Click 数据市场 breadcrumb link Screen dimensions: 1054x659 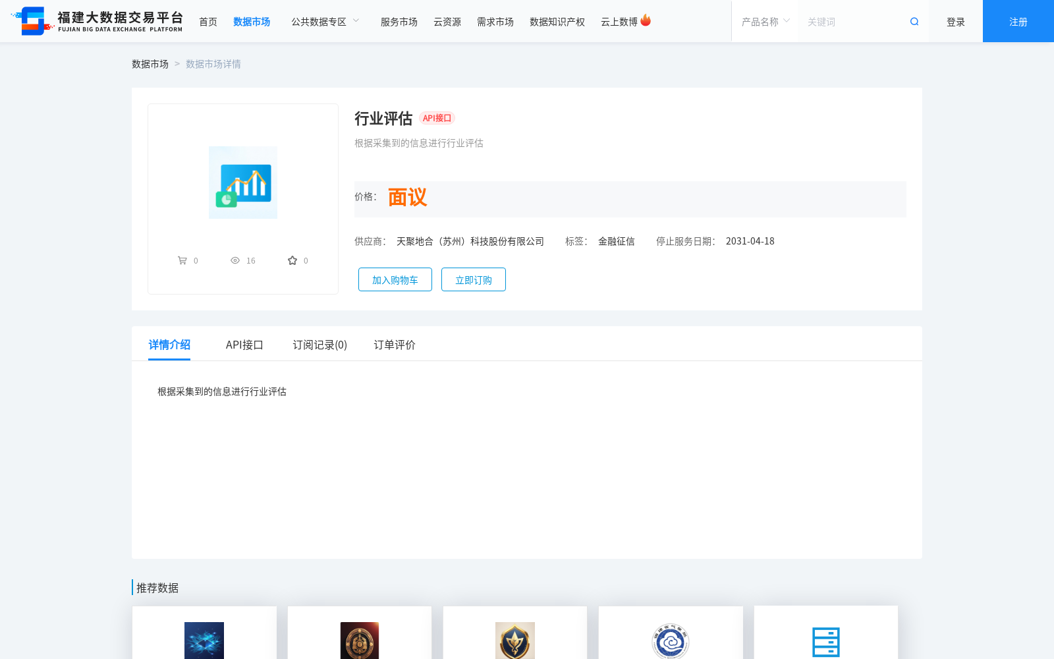pos(150,64)
